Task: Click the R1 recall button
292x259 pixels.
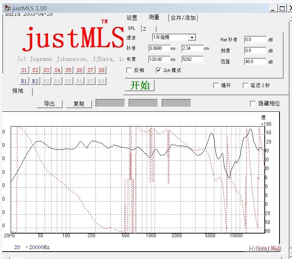Action: pos(24,81)
